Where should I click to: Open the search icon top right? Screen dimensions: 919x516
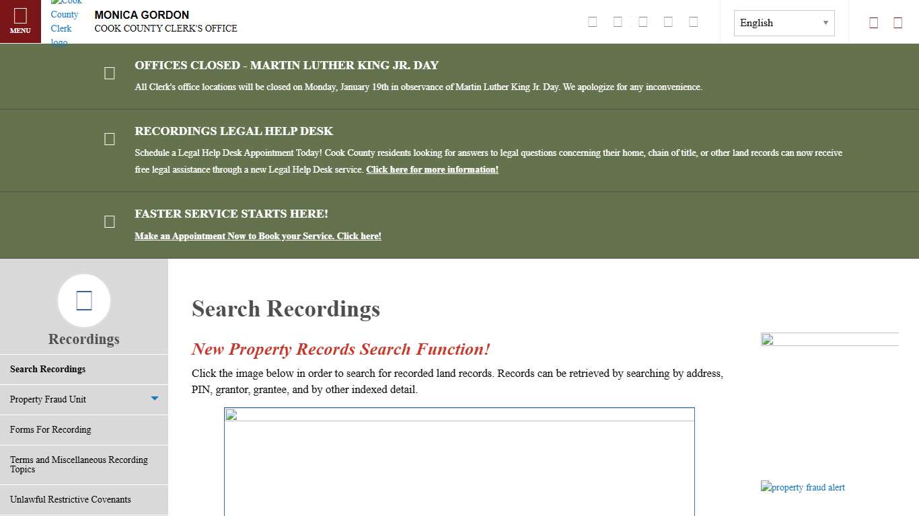click(x=873, y=22)
